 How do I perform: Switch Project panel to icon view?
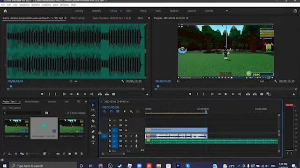16,154
